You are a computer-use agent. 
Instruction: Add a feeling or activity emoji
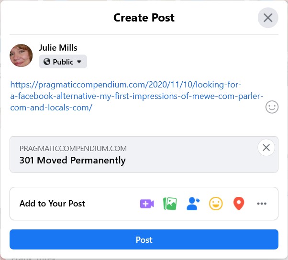tap(216, 204)
